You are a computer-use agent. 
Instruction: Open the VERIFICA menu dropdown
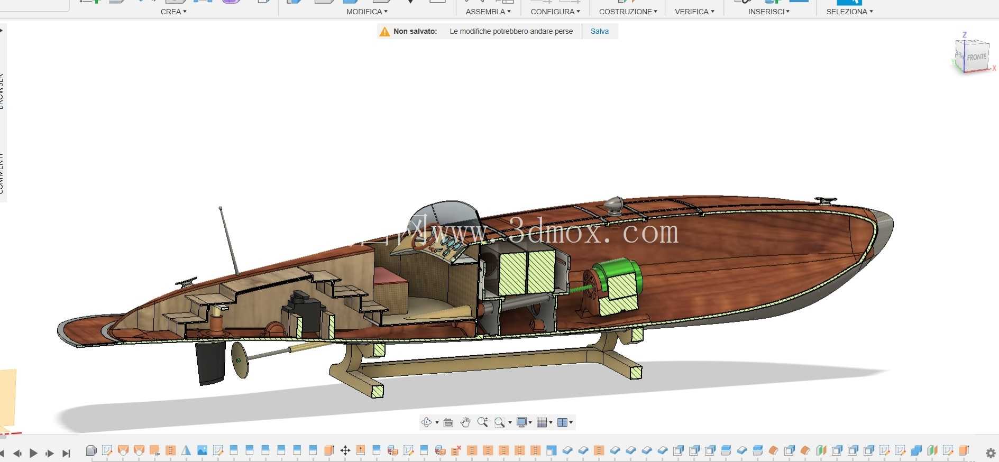pos(694,12)
